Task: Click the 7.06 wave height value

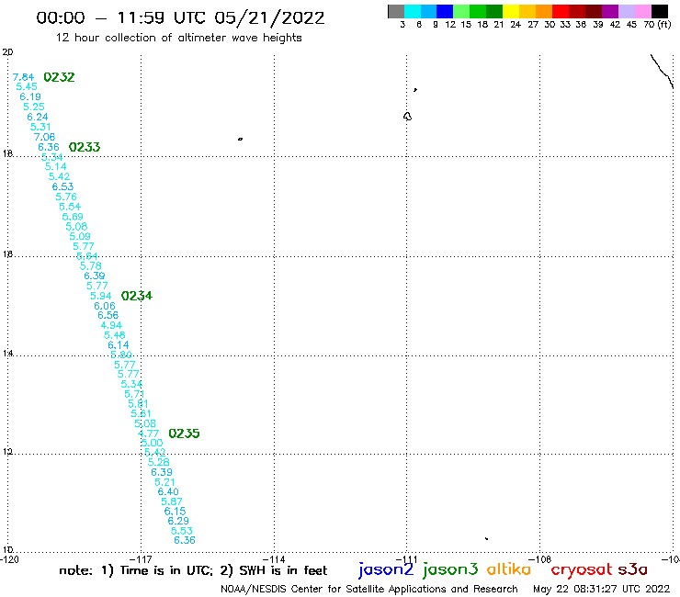Action: 44,137
